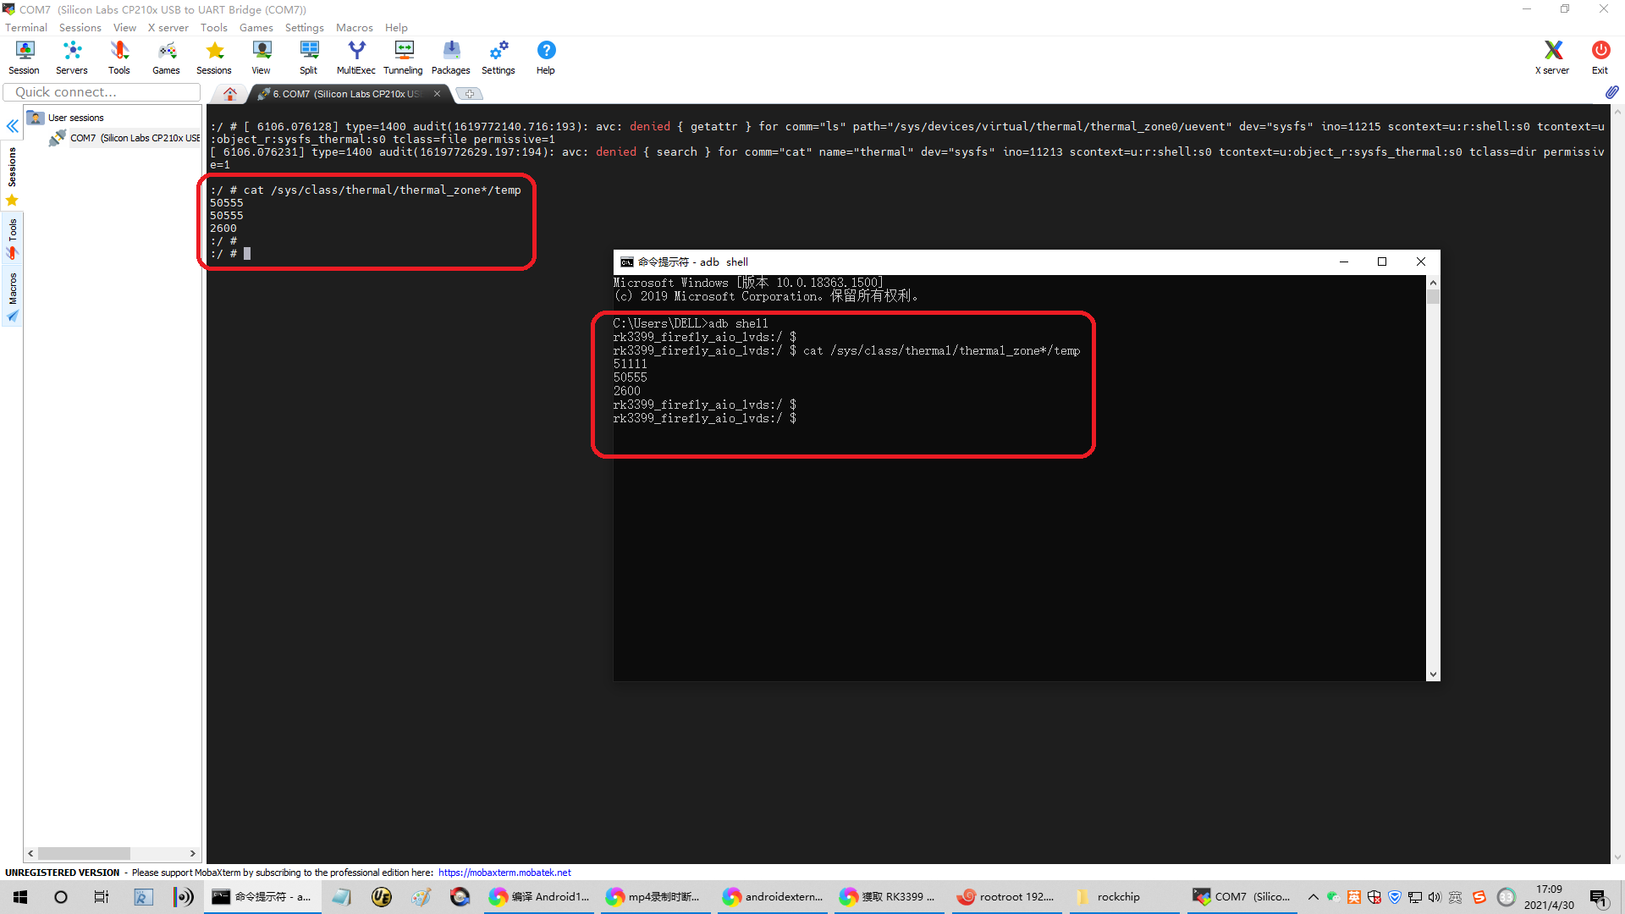Viewport: 1625px width, 914px height.
Task: Go to the home tab icon
Action: click(x=229, y=94)
